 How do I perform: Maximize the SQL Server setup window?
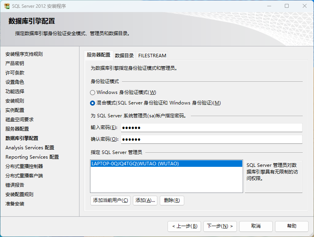pyautogui.click(x=287, y=6)
